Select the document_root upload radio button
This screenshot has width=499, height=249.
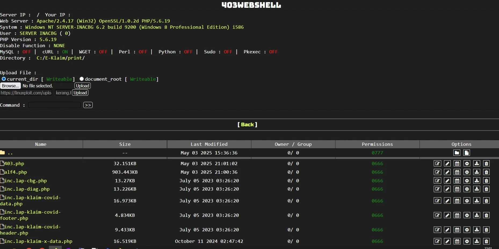coord(82,79)
